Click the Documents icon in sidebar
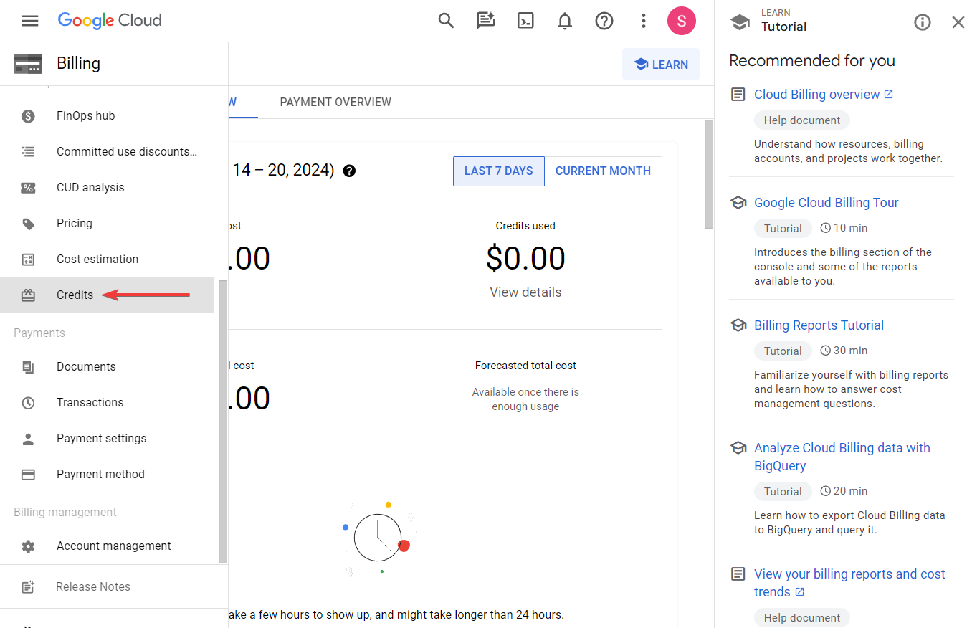967x628 pixels. (28, 366)
